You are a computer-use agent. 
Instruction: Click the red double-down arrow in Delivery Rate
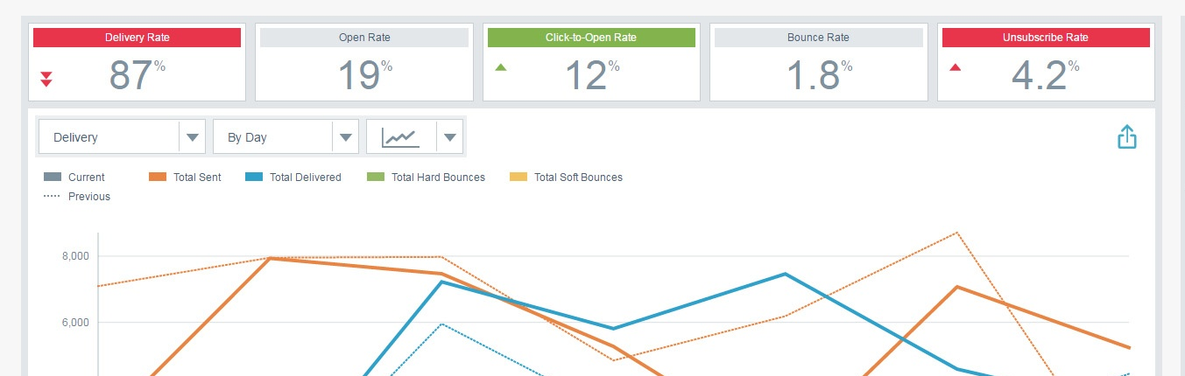46,77
